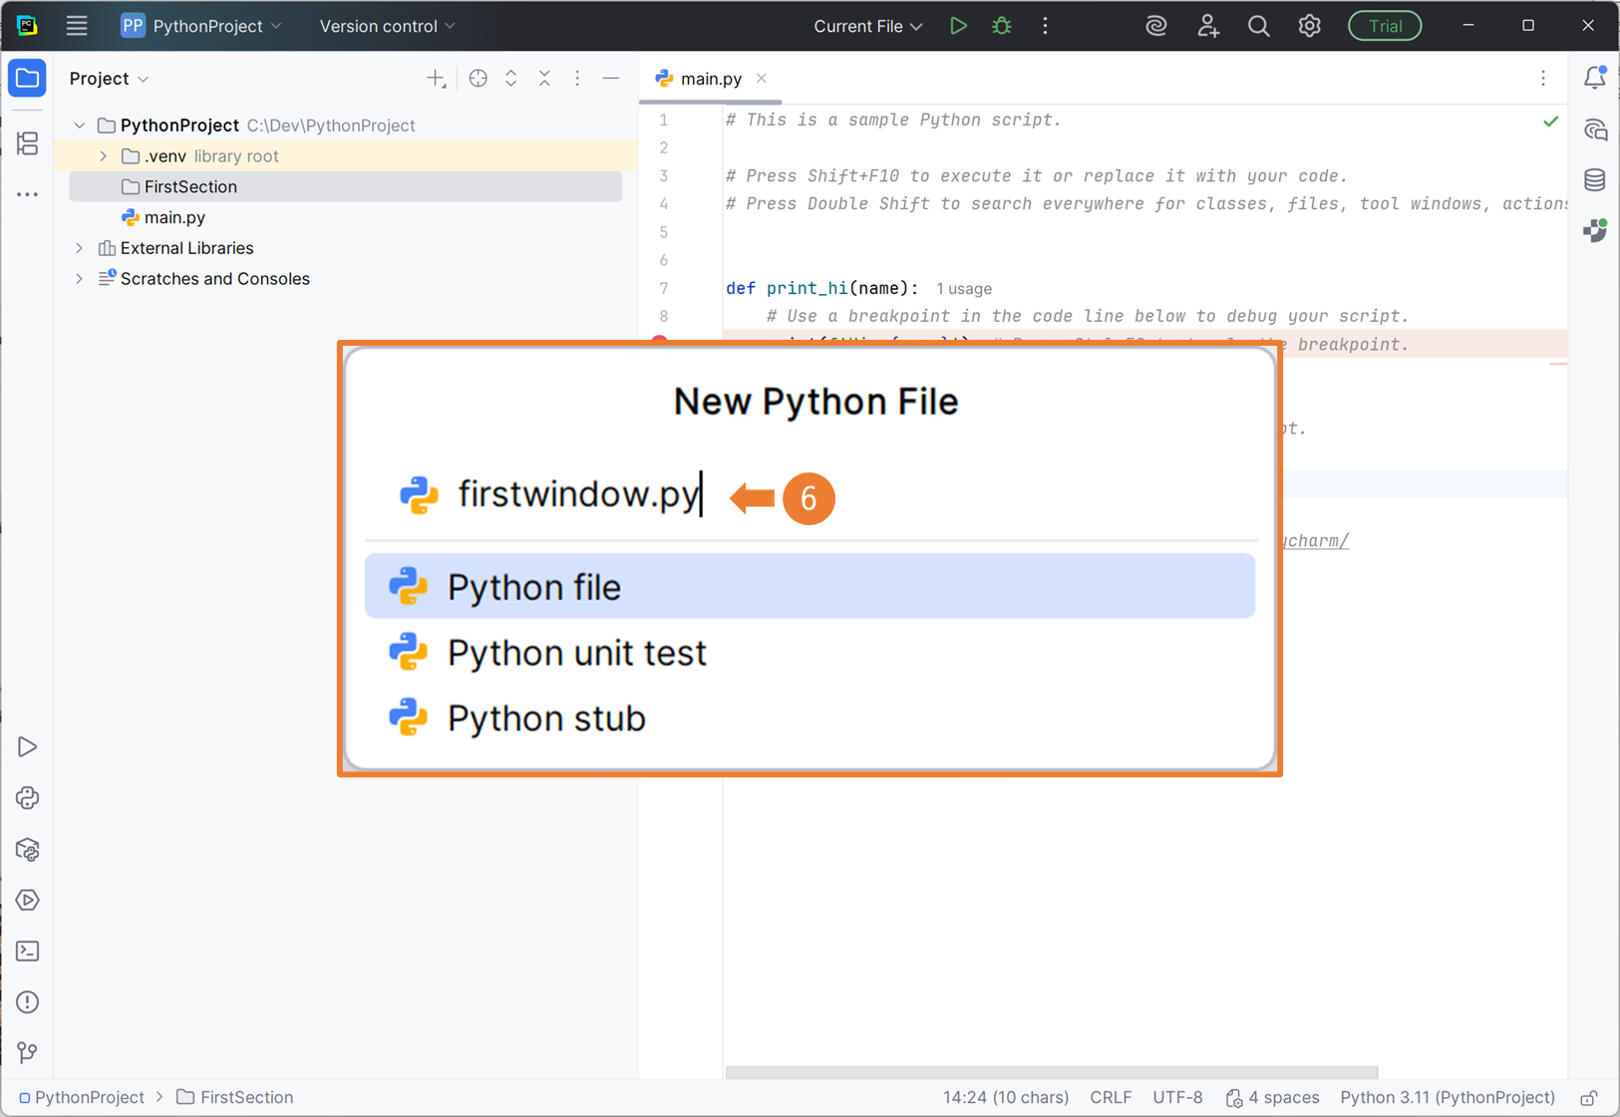Close the main.py tab

(x=762, y=78)
